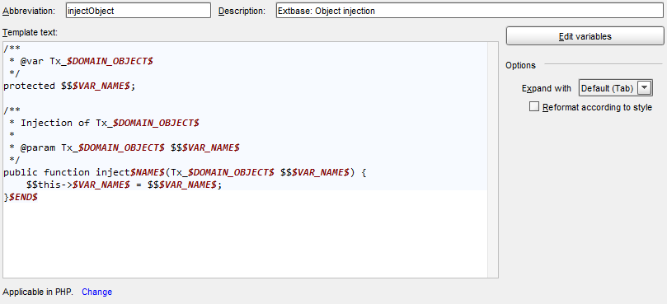Click the '* Injection of Tx_$DOMAIN_OBJECT$' line
This screenshot has width=667, height=304.
(104, 124)
